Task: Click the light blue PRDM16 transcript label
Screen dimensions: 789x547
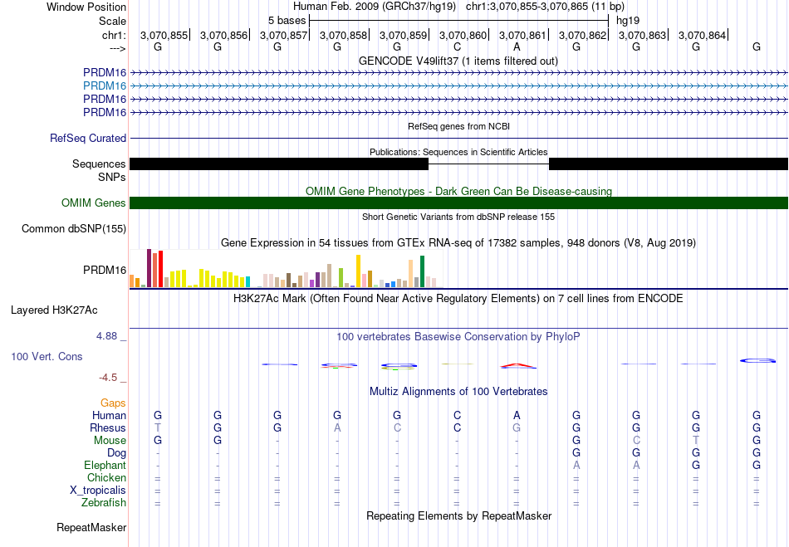Action: 105,85
